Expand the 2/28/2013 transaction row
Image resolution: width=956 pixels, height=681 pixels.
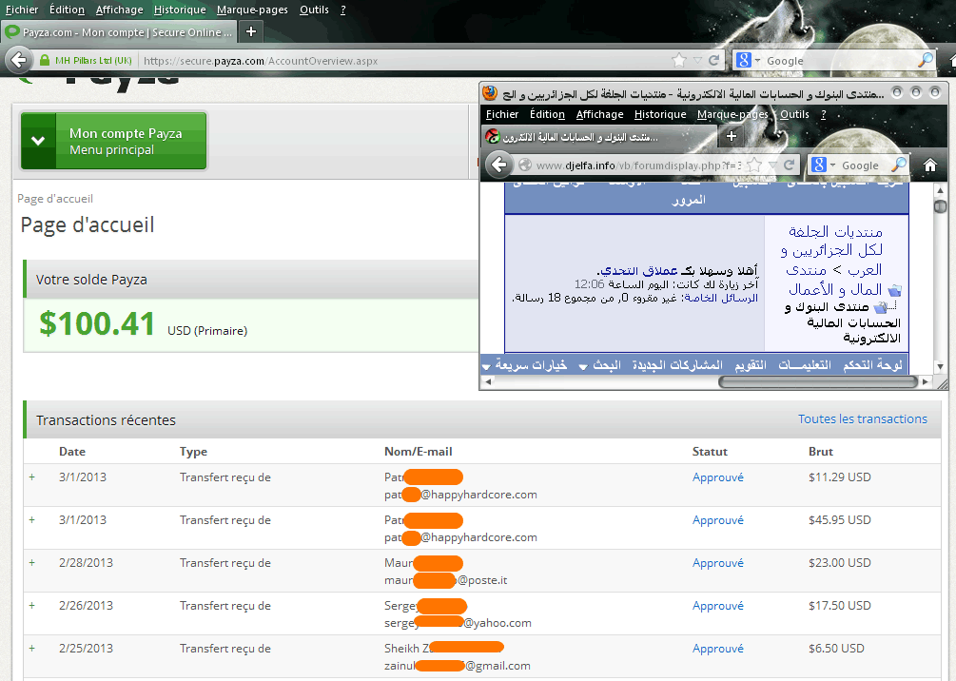(x=31, y=562)
